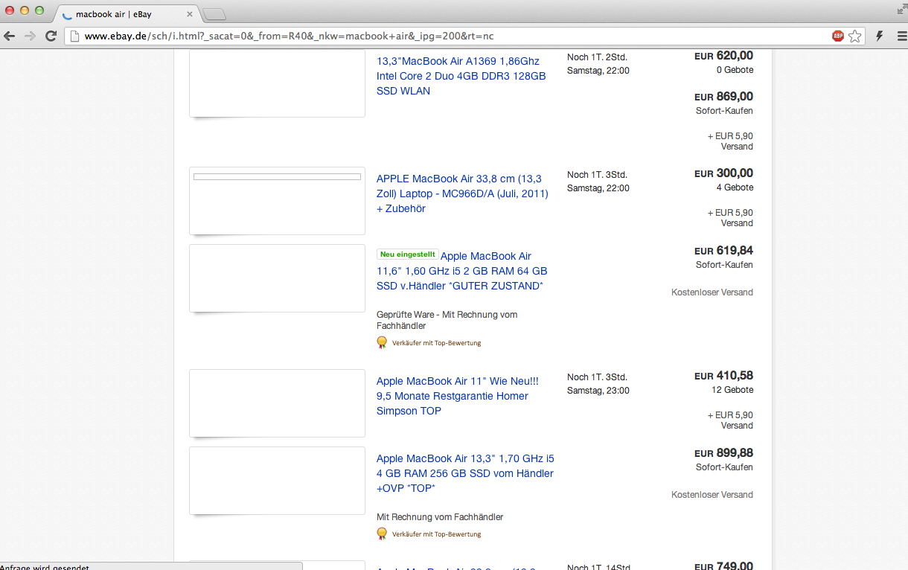Click price EUR 300,00
Viewport: 908px width, 570px height.
point(723,173)
